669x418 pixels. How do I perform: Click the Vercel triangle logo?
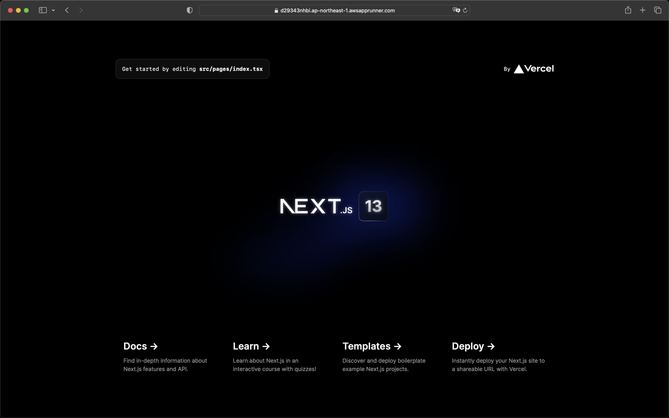(x=519, y=69)
